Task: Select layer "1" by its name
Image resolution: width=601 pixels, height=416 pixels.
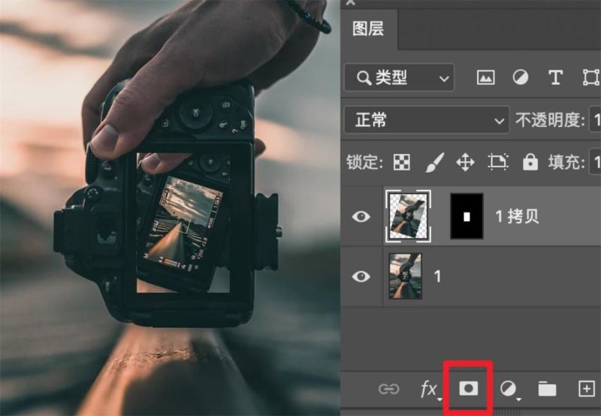Action: [437, 276]
